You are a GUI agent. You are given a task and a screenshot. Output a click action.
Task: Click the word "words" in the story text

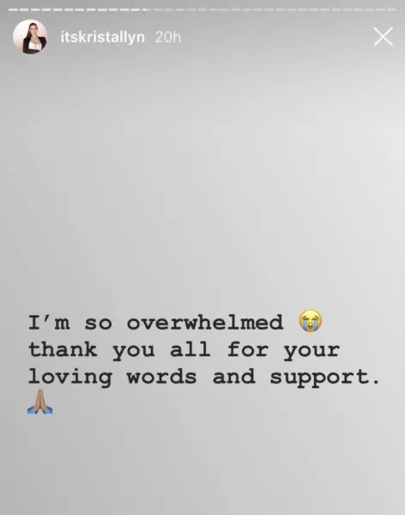pyautogui.click(x=161, y=377)
